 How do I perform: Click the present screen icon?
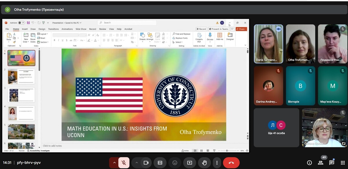pos(190,163)
